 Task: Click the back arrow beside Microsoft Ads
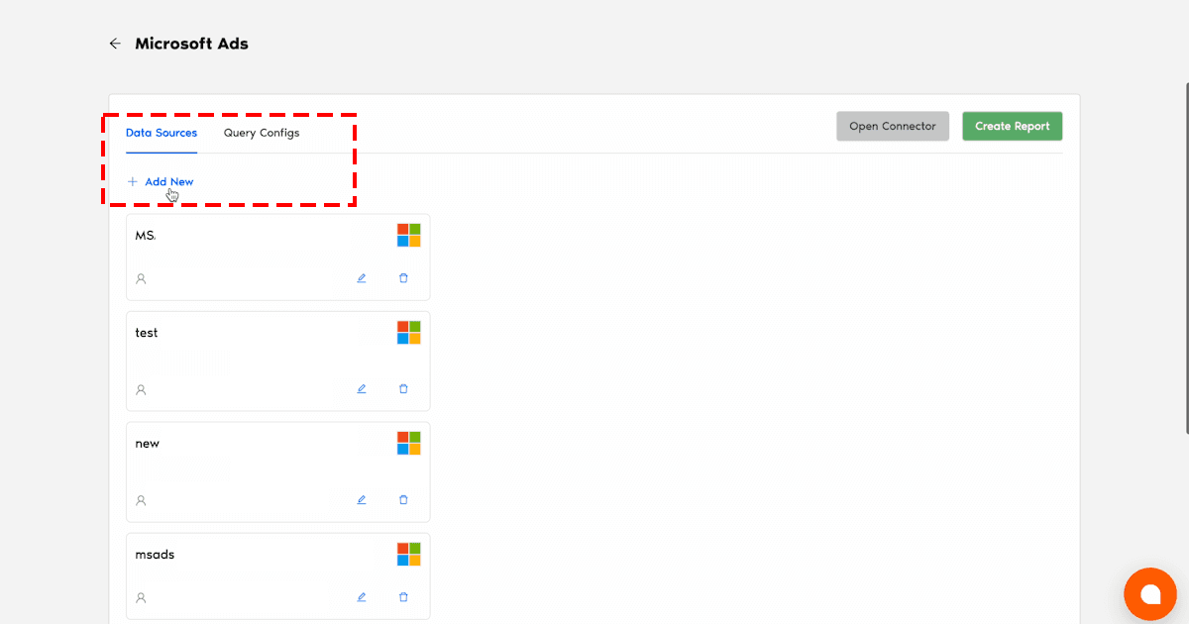115,44
